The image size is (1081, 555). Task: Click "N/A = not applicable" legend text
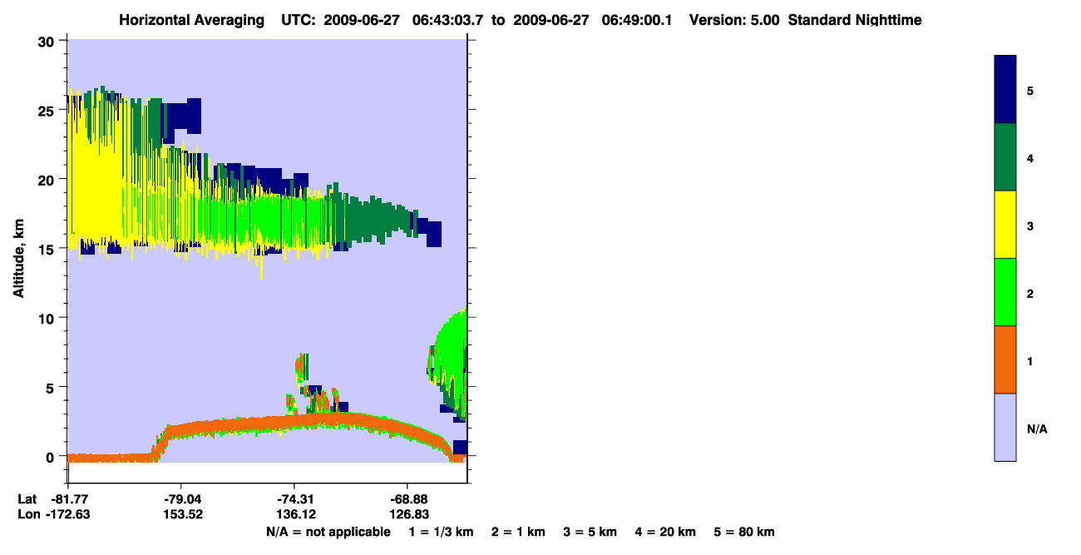click(328, 532)
